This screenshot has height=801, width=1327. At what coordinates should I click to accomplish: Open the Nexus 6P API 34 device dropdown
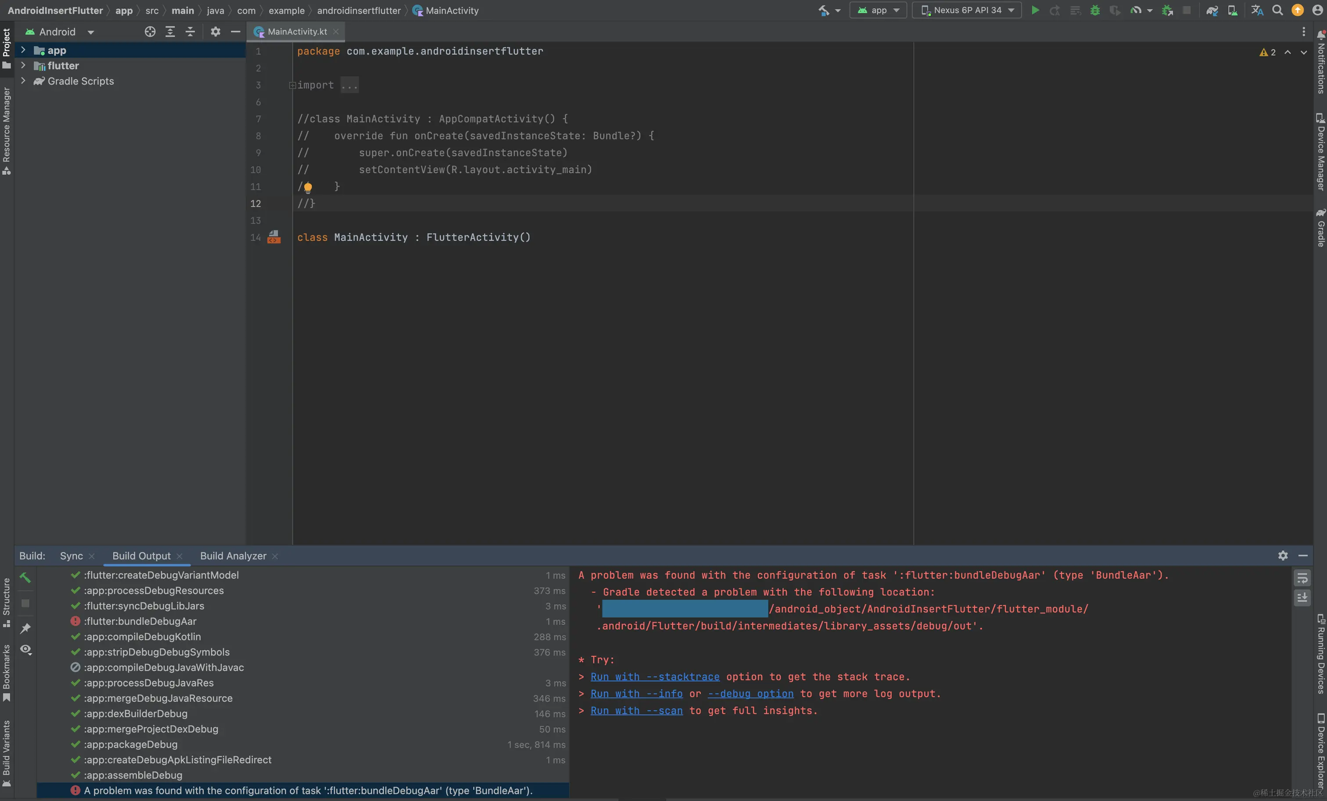coord(967,10)
